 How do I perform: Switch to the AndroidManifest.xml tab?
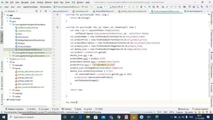[105, 11]
